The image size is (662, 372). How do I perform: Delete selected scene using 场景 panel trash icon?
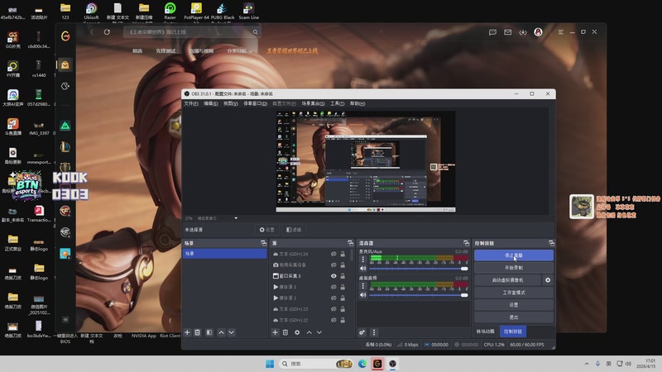pyautogui.click(x=197, y=332)
